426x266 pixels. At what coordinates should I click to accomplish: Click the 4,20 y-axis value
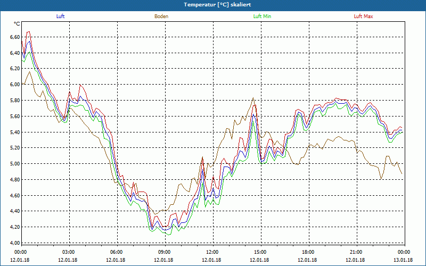15,227
